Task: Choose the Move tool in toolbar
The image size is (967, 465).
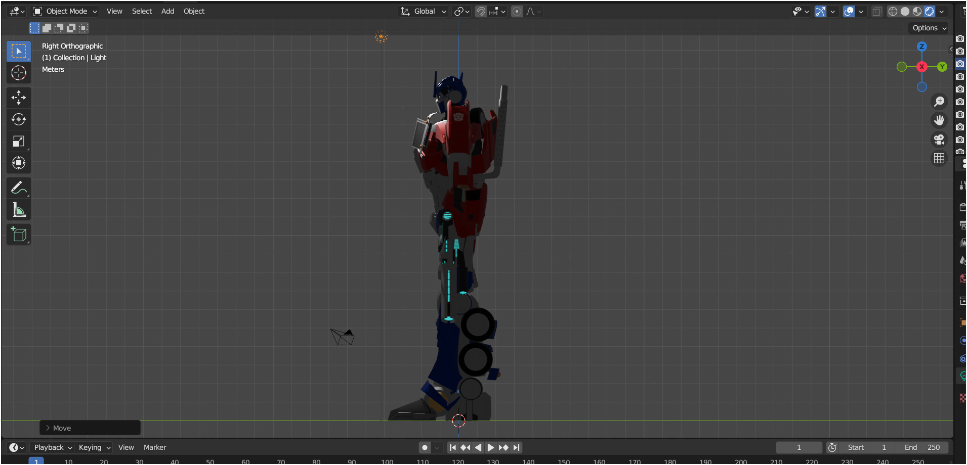Action: (x=19, y=98)
